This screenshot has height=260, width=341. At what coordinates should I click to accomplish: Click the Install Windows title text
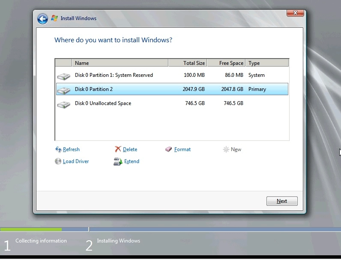pyautogui.click(x=78, y=18)
